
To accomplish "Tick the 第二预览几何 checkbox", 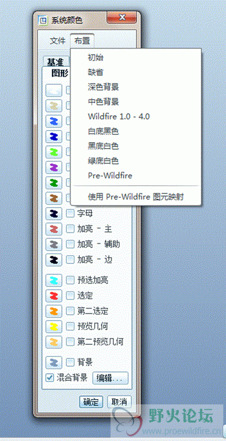I will (x=70, y=342).
